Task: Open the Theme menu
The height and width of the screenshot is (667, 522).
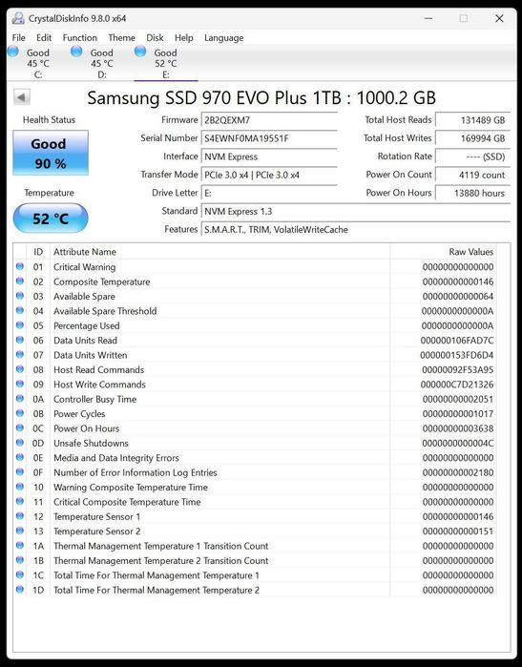Action: (121, 38)
